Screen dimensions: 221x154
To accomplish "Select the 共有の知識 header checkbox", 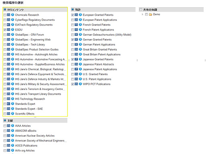I will pyautogui.click(x=141, y=10).
